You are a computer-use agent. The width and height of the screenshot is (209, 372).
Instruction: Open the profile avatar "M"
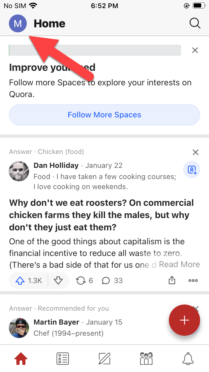tap(18, 24)
